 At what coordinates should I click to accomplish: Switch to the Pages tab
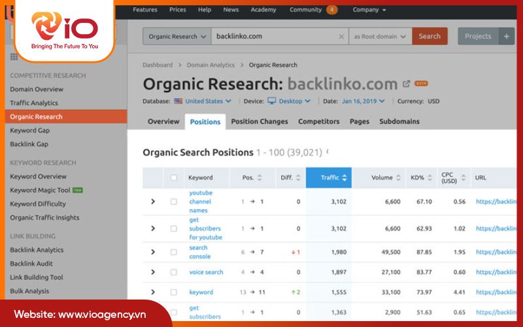point(359,122)
